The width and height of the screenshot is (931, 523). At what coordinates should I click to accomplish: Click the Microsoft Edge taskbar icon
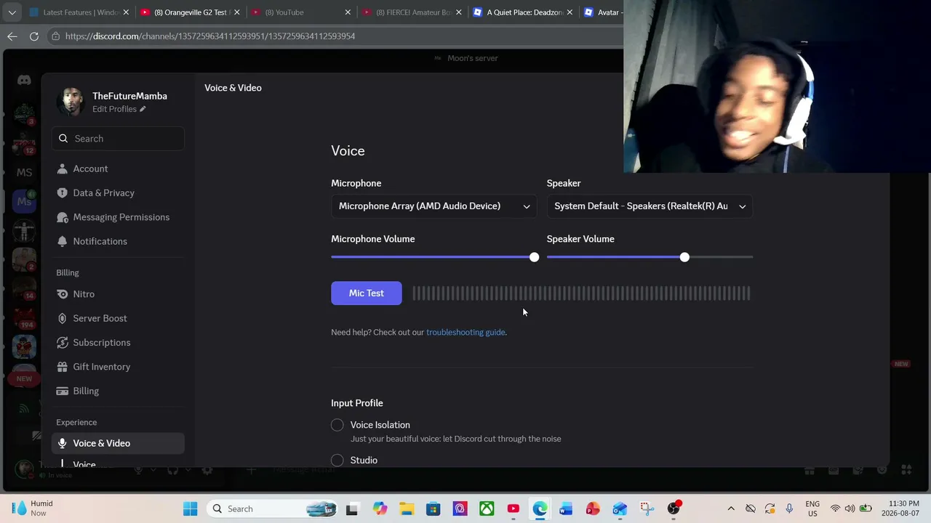(x=540, y=509)
